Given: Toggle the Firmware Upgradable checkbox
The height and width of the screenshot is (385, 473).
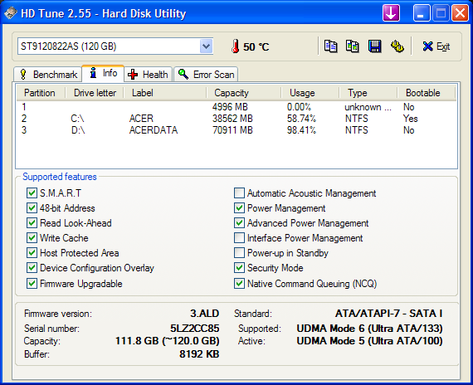Looking at the screenshot, I should (x=32, y=284).
